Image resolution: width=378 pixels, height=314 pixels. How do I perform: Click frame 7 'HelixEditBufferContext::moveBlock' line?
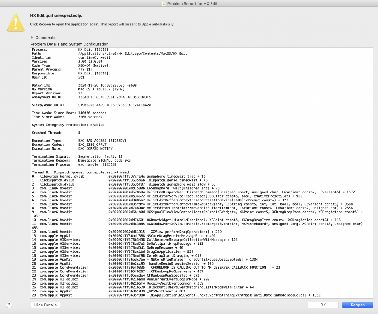pos(192,204)
